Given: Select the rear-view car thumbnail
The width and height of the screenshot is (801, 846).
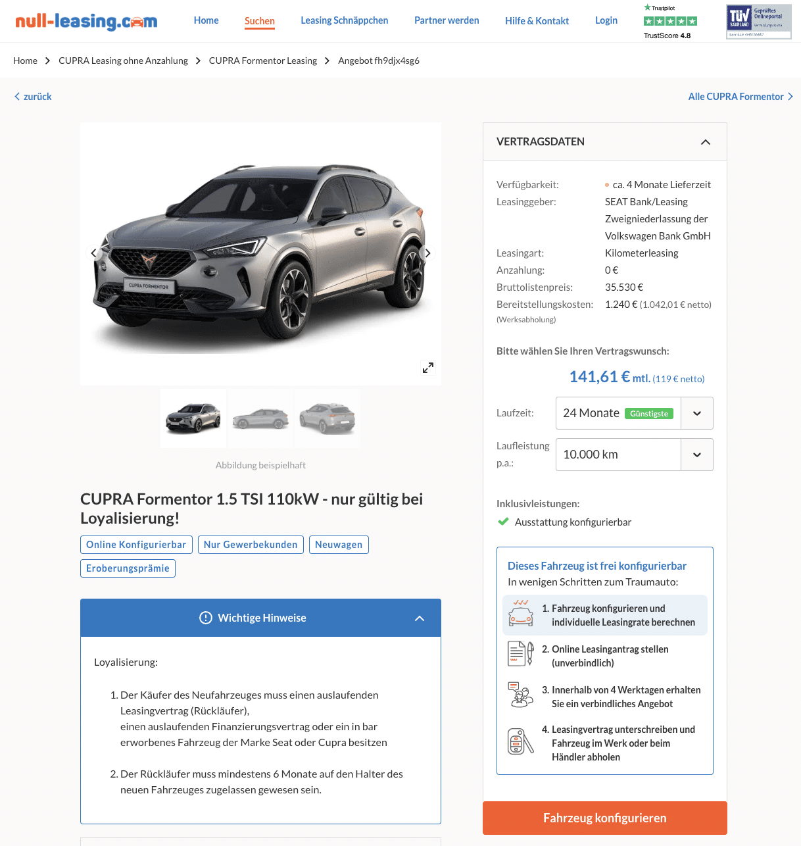Looking at the screenshot, I should tap(328, 418).
